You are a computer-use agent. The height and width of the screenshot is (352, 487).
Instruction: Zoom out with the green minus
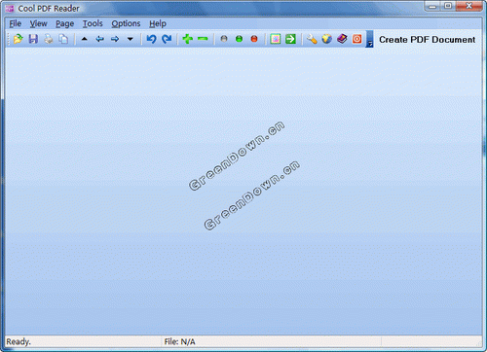[x=203, y=39]
